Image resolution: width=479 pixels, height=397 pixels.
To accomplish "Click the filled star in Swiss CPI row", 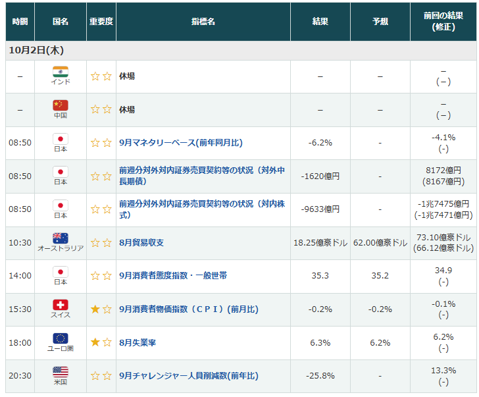I will [x=95, y=309].
